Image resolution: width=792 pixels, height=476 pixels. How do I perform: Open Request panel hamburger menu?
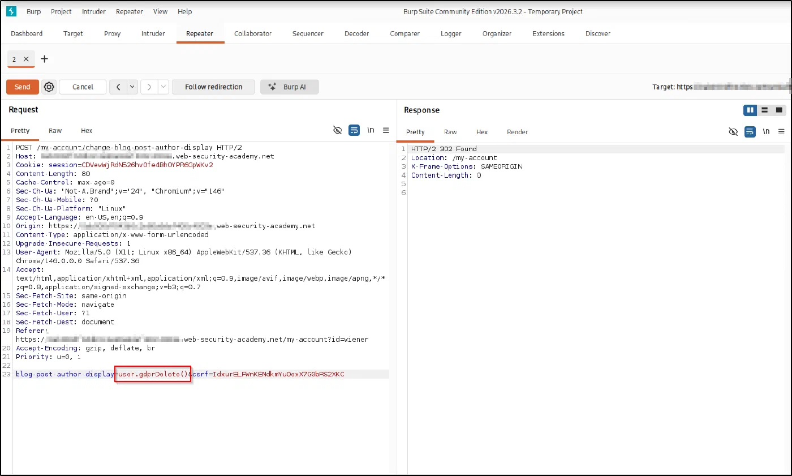386,131
